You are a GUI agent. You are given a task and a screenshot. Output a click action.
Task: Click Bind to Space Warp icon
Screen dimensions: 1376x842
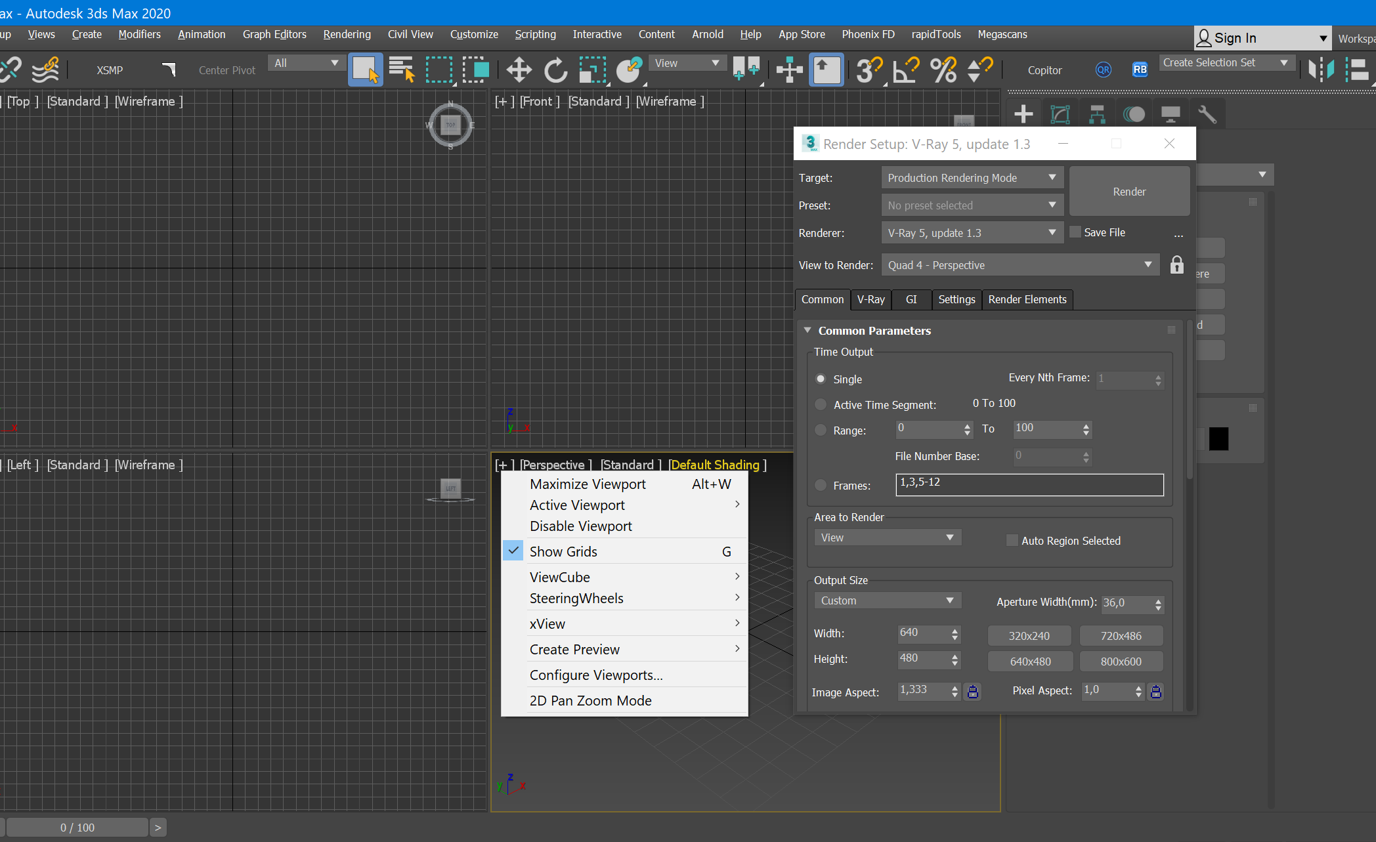click(x=45, y=70)
